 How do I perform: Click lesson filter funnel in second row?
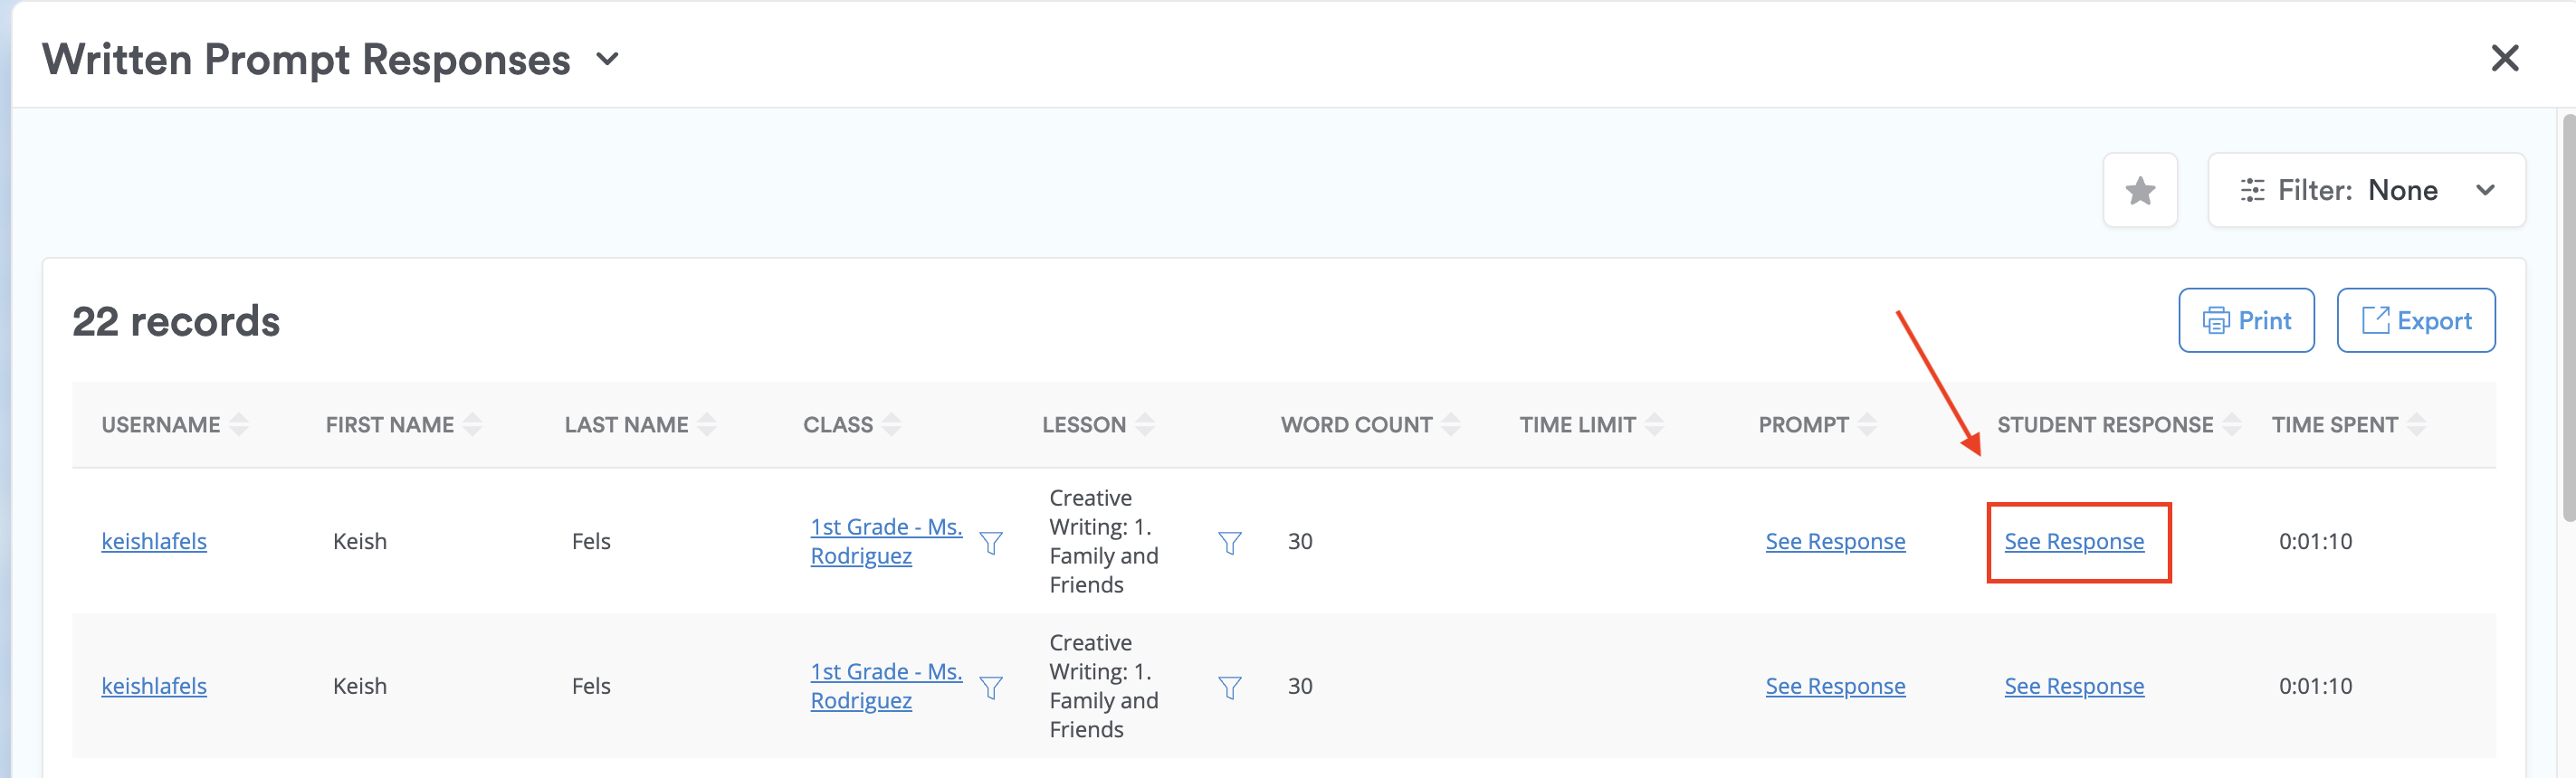(1229, 687)
